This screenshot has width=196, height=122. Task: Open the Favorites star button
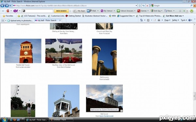(x=8, y=16)
